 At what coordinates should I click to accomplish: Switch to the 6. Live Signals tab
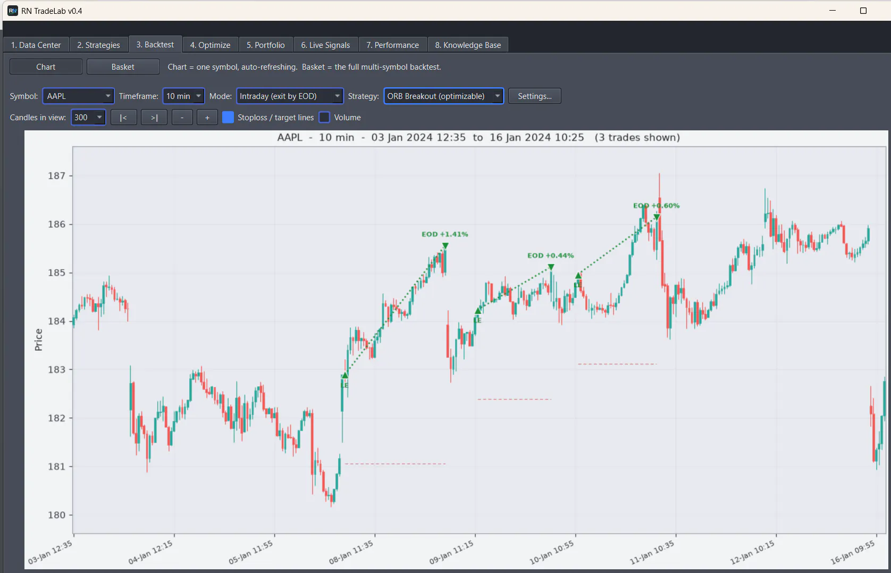[x=326, y=45]
